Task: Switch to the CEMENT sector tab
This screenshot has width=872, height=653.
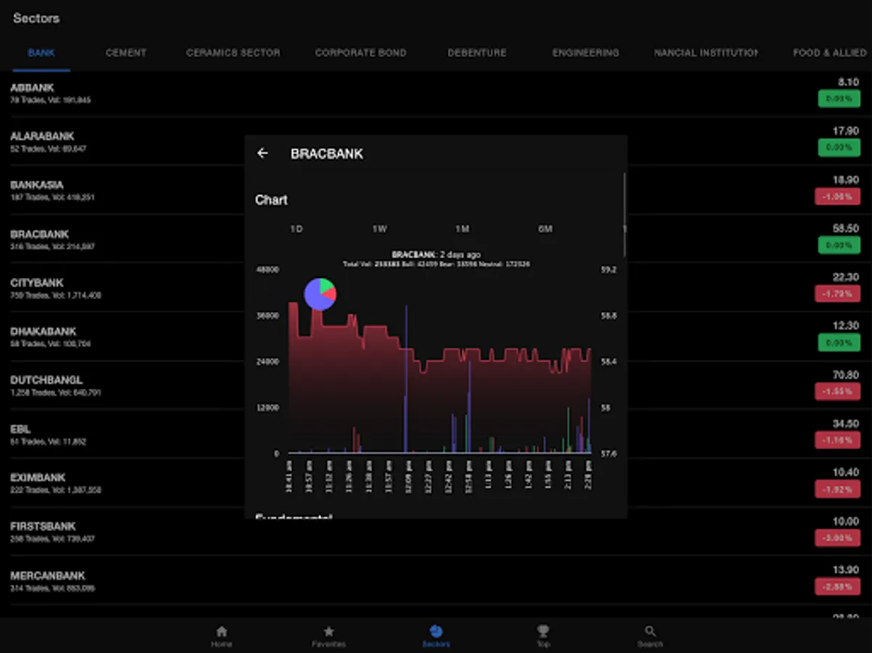Action: (x=126, y=53)
